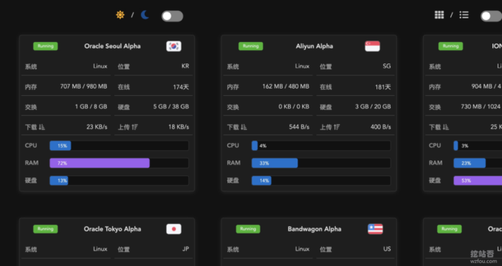Click download sort icon in Oracle Seoul Alpha
Screen dimensions: 502x266
click(x=42, y=127)
